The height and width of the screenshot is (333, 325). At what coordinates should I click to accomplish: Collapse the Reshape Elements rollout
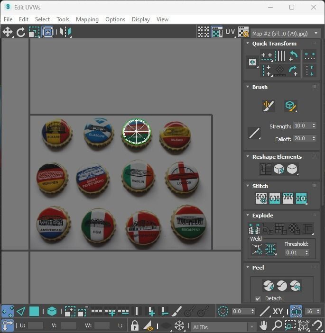pyautogui.click(x=248, y=156)
